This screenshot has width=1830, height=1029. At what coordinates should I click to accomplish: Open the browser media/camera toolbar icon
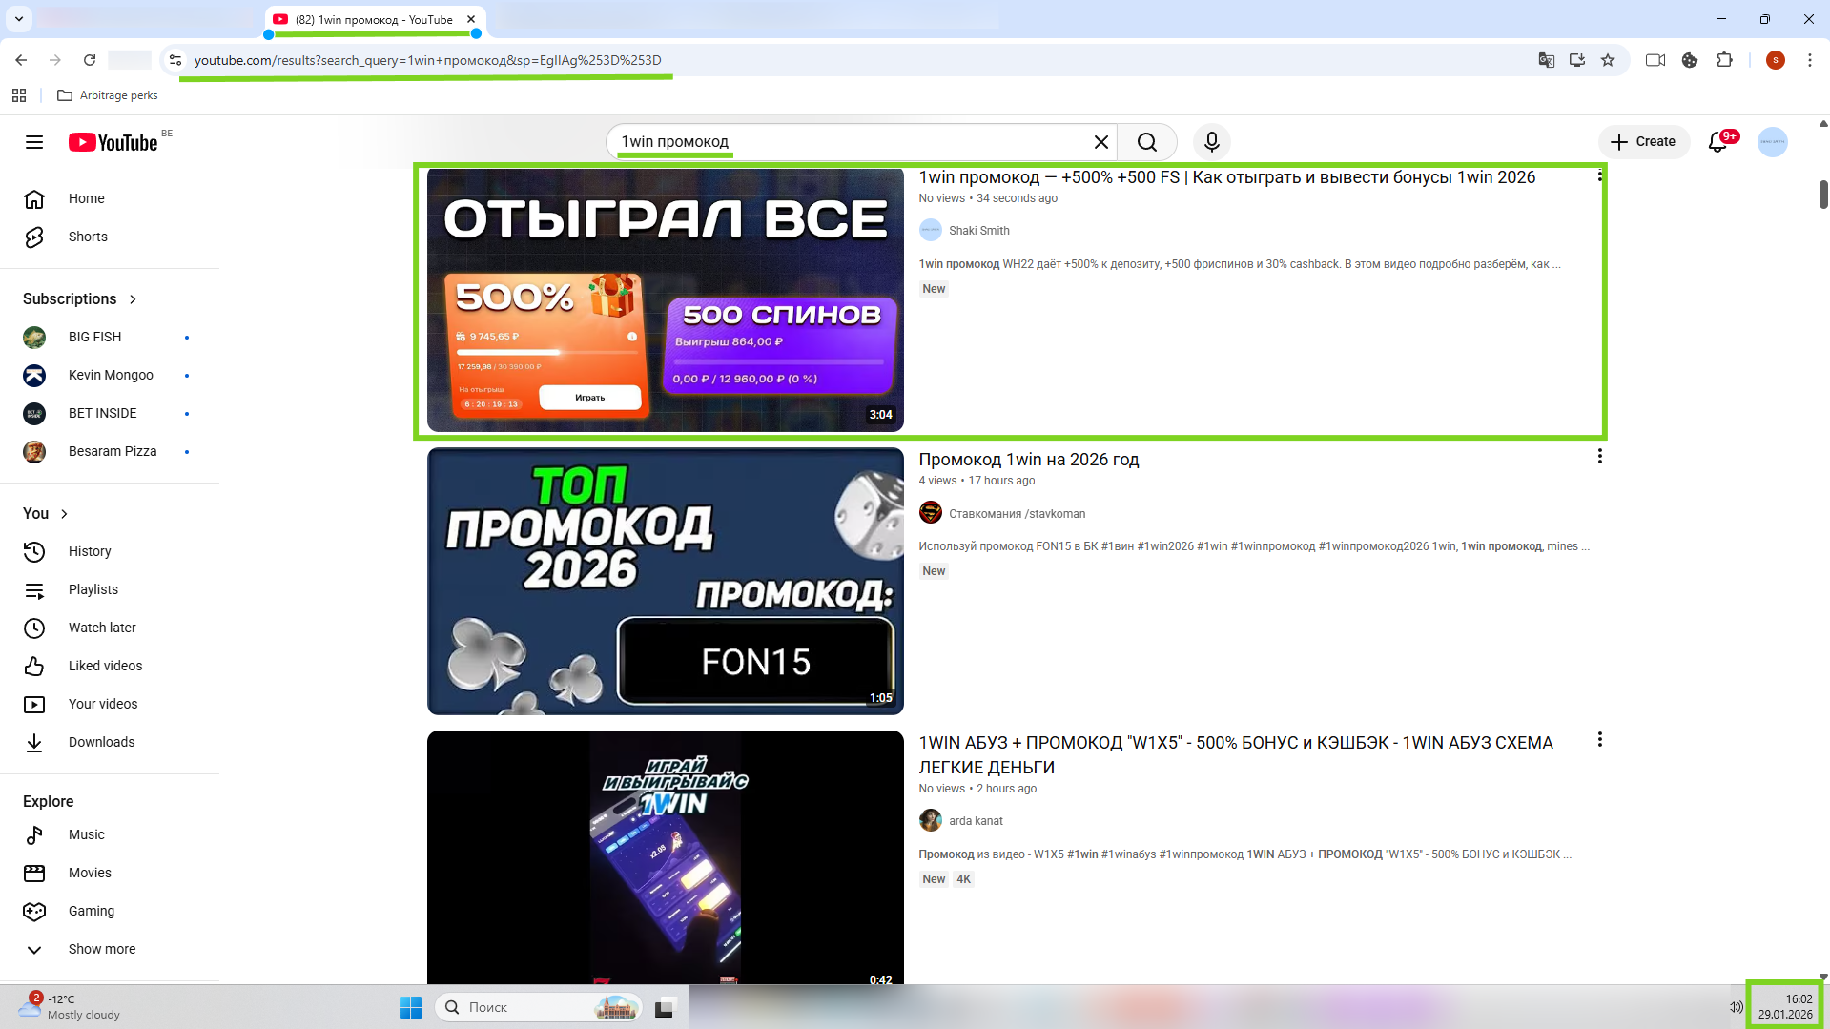(1655, 60)
